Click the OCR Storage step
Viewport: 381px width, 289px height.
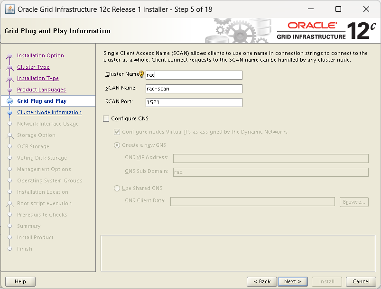pyautogui.click(x=33, y=146)
